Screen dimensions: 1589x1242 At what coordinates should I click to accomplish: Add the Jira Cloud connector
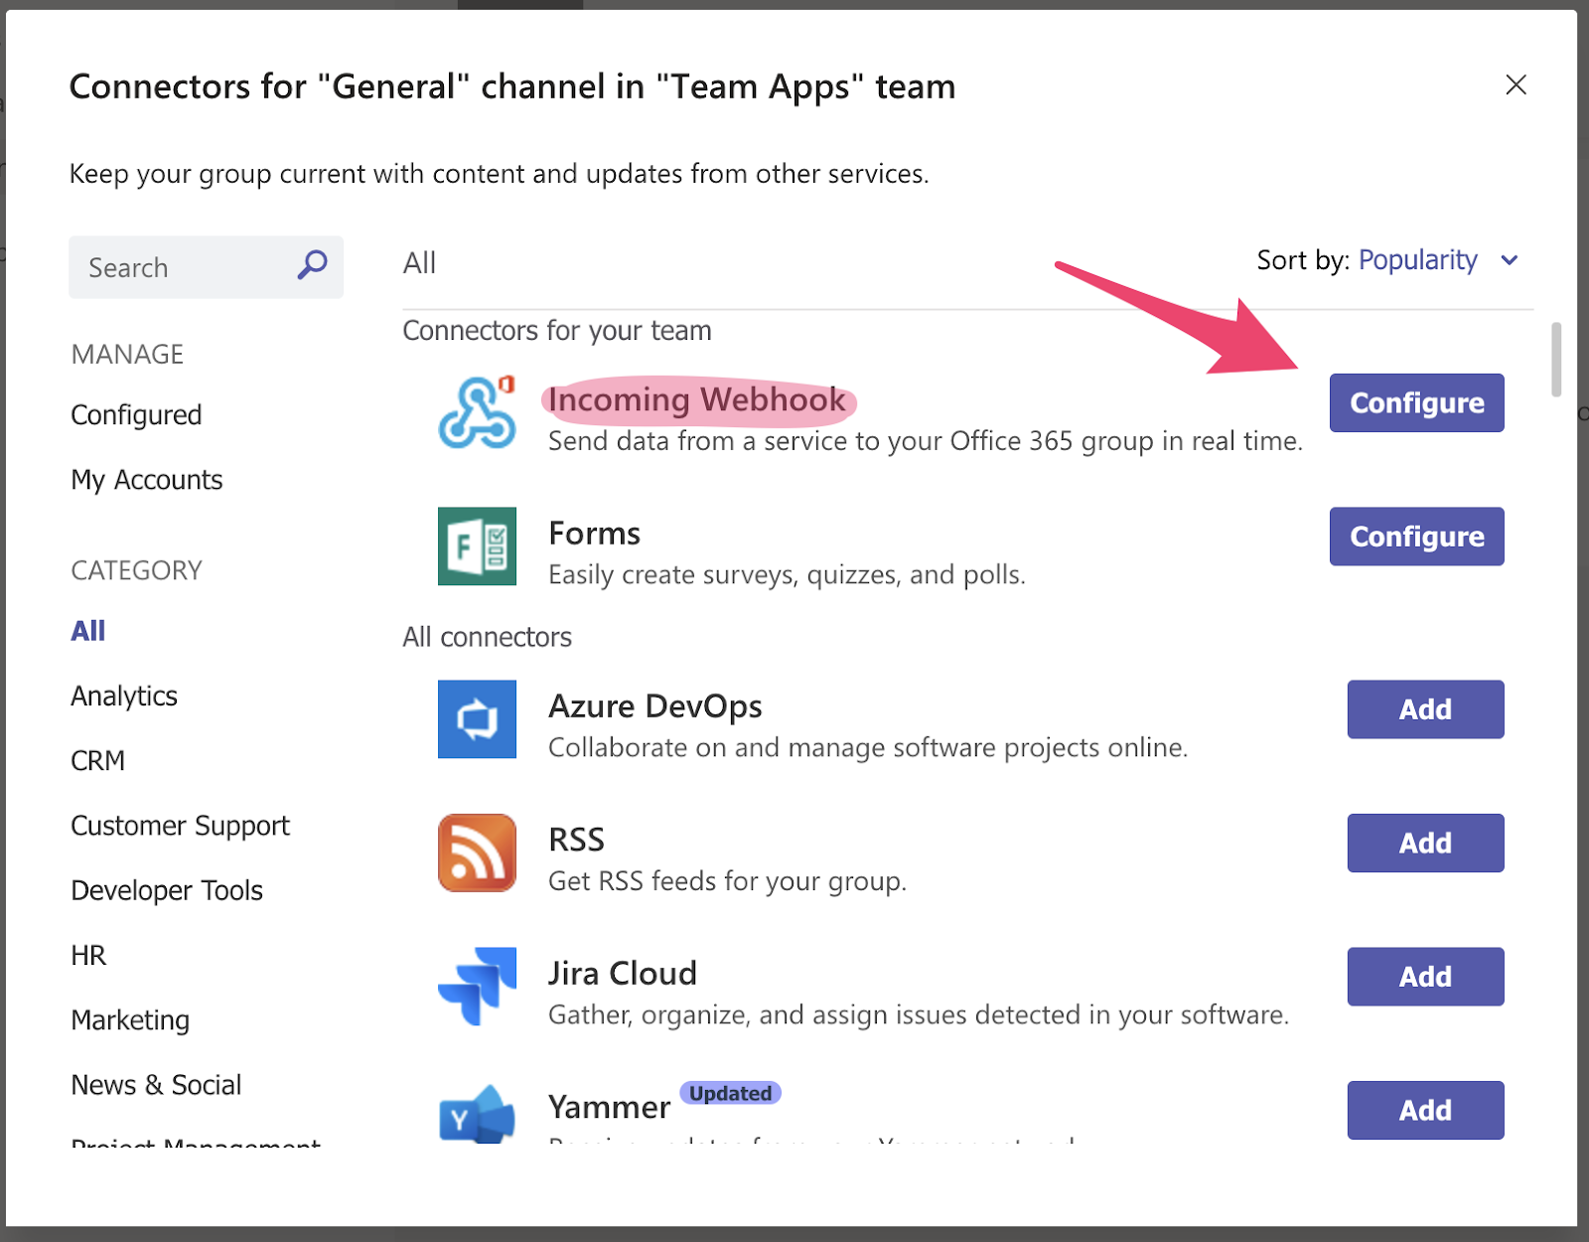click(x=1426, y=977)
